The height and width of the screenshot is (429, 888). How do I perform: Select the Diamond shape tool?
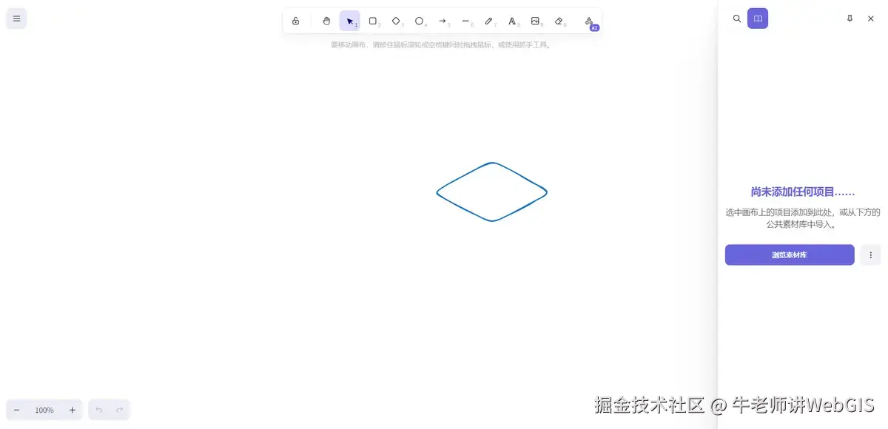pos(396,21)
